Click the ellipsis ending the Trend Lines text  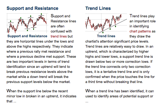pos(87,102)
